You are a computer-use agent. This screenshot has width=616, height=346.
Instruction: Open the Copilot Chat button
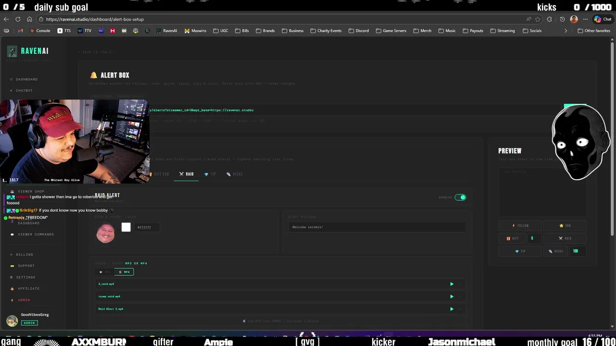[x=603, y=19]
